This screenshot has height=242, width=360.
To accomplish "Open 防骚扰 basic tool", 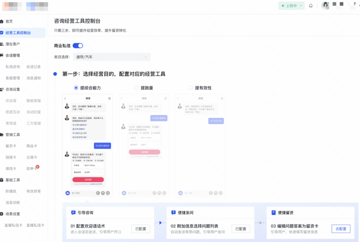I will tap(11, 191).
